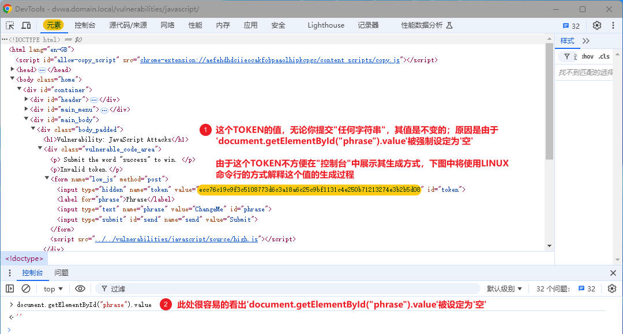This screenshot has height=334, width=623.
Task: Switch to the 问题 drawer tab
Action: pyautogui.click(x=61, y=273)
